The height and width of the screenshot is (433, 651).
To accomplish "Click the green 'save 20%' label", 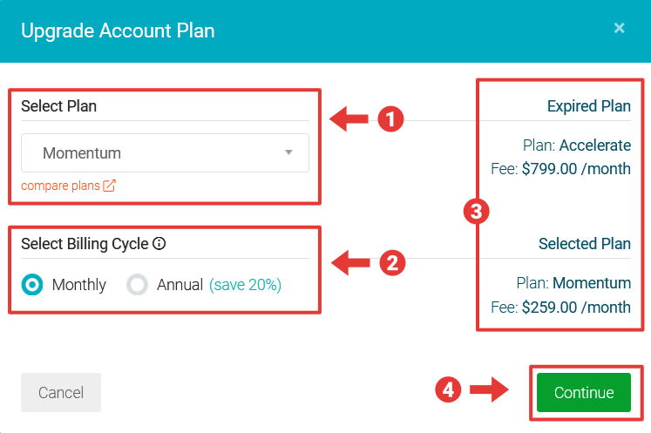I will (x=245, y=285).
